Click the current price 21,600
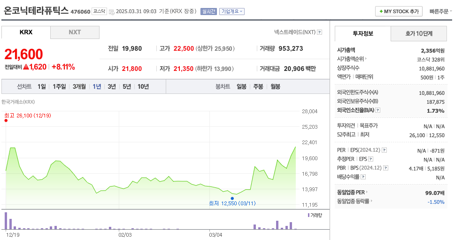Screen dimensions: 454x240 [24, 54]
